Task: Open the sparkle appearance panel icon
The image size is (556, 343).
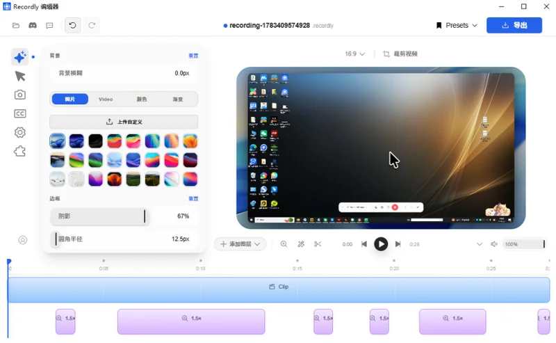Action: click(20, 57)
